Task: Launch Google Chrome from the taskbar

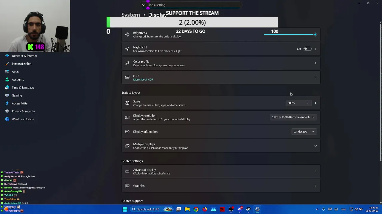Action: coord(196,209)
